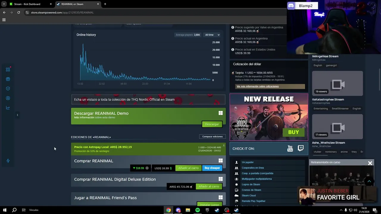Expand the mini stream player up chevron
The width and height of the screenshot is (381, 214).
369,181
